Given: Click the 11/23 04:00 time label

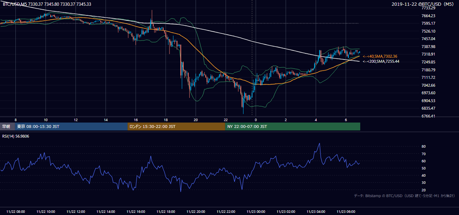Looking at the screenshot, I should click(x=316, y=212).
